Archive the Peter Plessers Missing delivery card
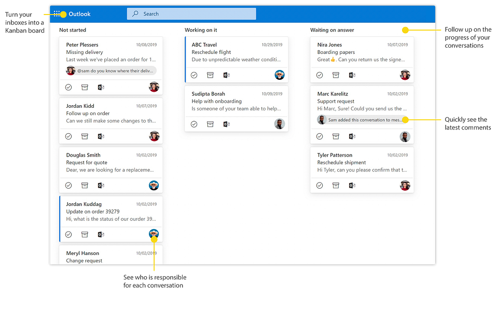This screenshot has width=498, height=311. (x=85, y=87)
